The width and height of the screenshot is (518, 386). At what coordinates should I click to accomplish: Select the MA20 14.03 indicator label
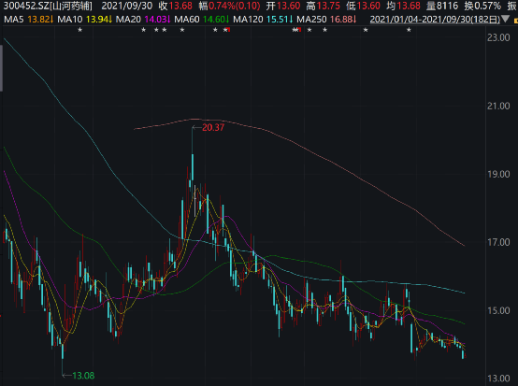tap(143, 20)
